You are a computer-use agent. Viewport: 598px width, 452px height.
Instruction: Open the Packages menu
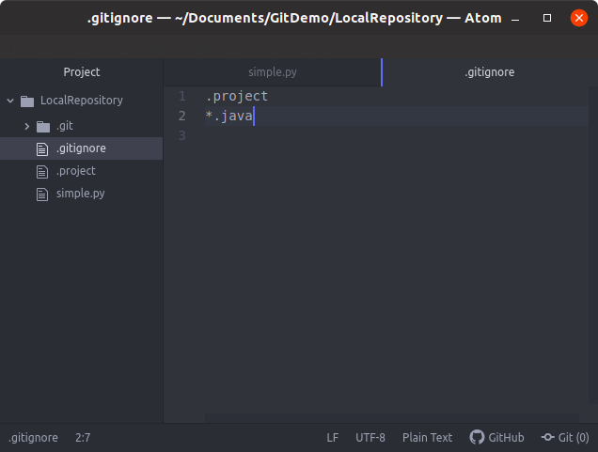pyautogui.click(x=260, y=47)
